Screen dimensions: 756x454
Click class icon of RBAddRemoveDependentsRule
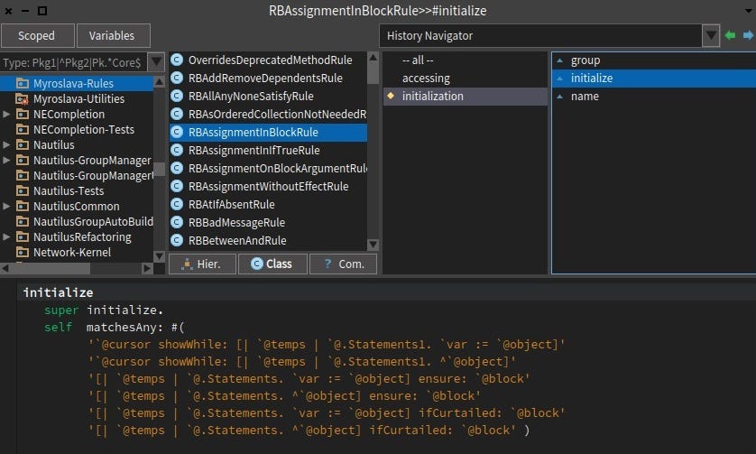[x=177, y=78]
